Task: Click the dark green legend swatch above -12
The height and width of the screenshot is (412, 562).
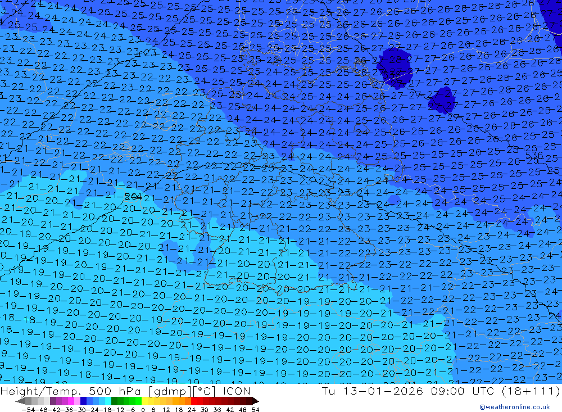Action: tap(114, 401)
